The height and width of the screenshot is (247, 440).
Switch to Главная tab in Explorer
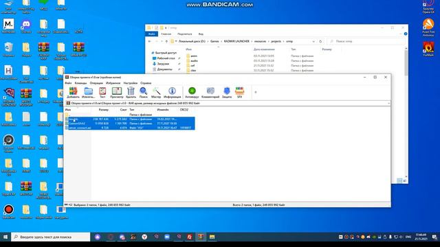pyautogui.click(x=166, y=34)
